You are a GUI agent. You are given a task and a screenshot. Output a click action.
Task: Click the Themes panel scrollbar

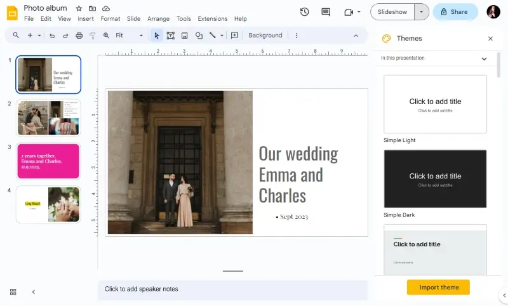pos(498,65)
